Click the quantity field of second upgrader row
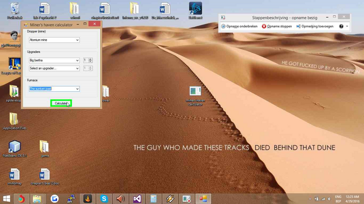The height and width of the screenshot is (204, 364). coord(86,69)
